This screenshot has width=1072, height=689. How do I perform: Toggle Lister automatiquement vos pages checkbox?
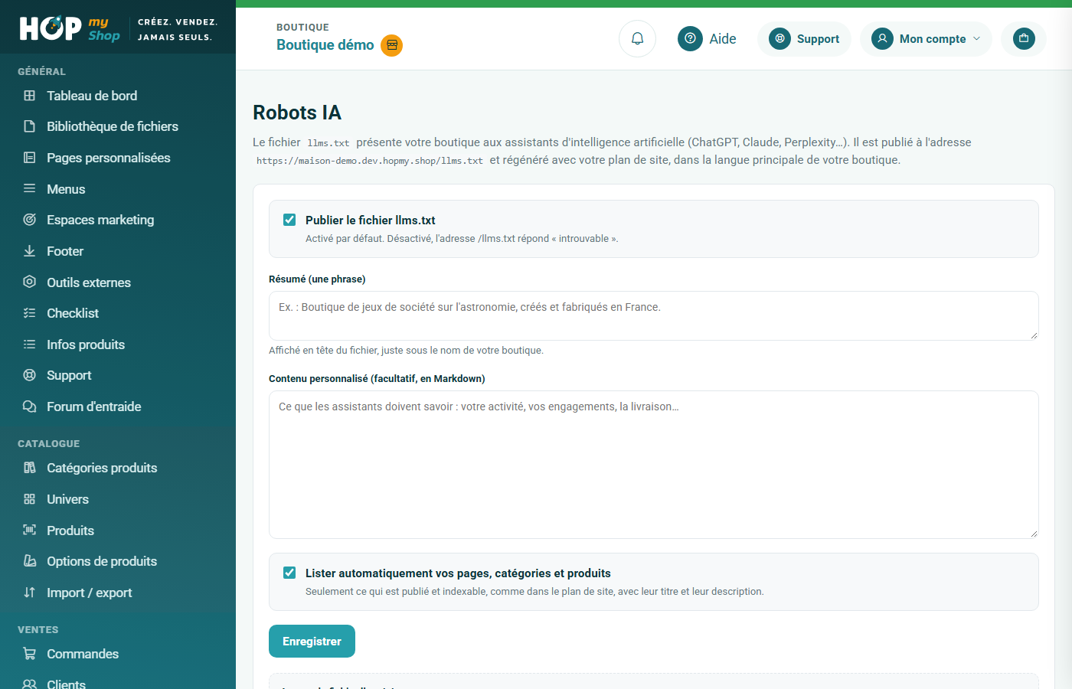pos(289,573)
